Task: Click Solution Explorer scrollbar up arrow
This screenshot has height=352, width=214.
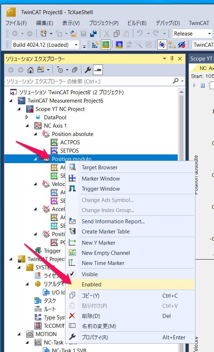Action: point(181,92)
